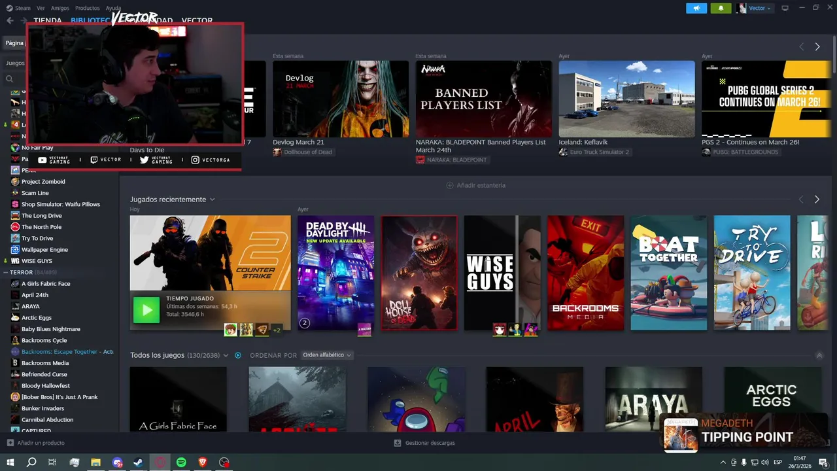837x471 pixels.
Task: Open the Iceland: Keflavík news card
Action: [626, 99]
